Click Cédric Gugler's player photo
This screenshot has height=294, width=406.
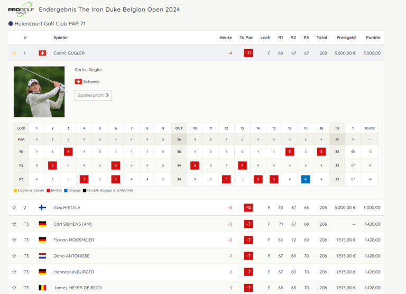39,91
